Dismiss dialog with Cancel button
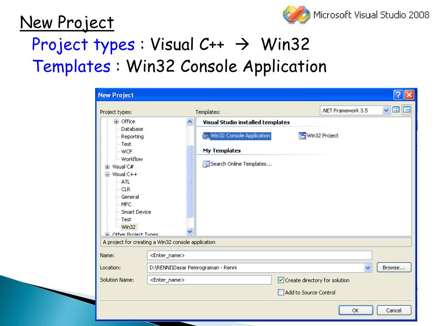The height and width of the screenshot is (326, 435). tap(394, 310)
